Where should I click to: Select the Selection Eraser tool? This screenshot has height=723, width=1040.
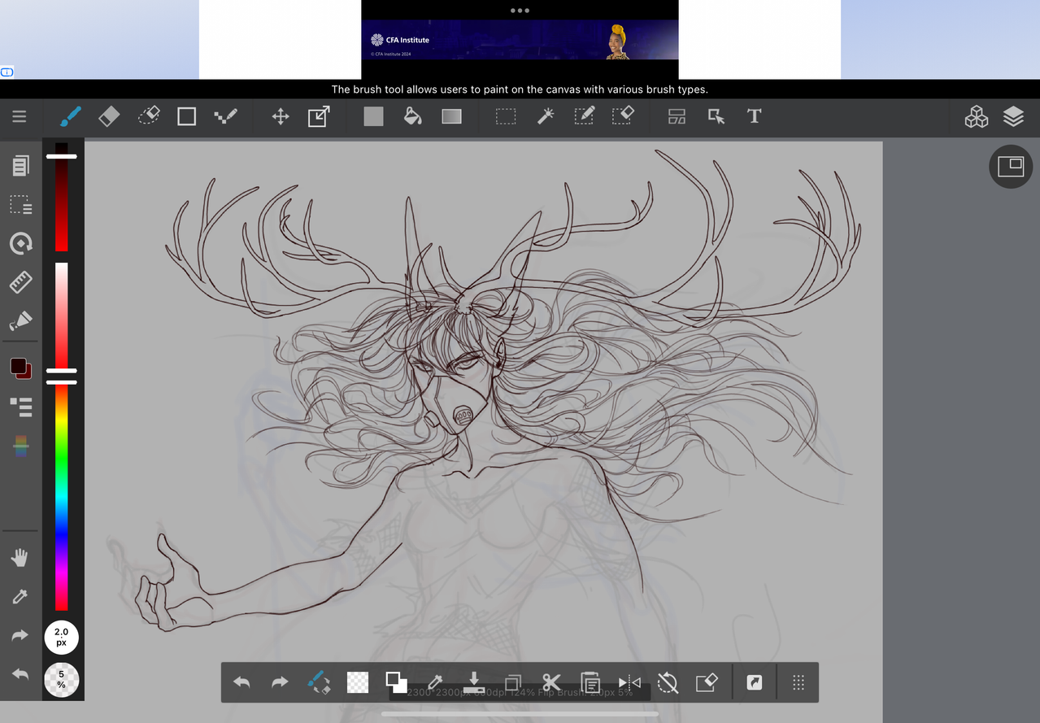point(623,117)
